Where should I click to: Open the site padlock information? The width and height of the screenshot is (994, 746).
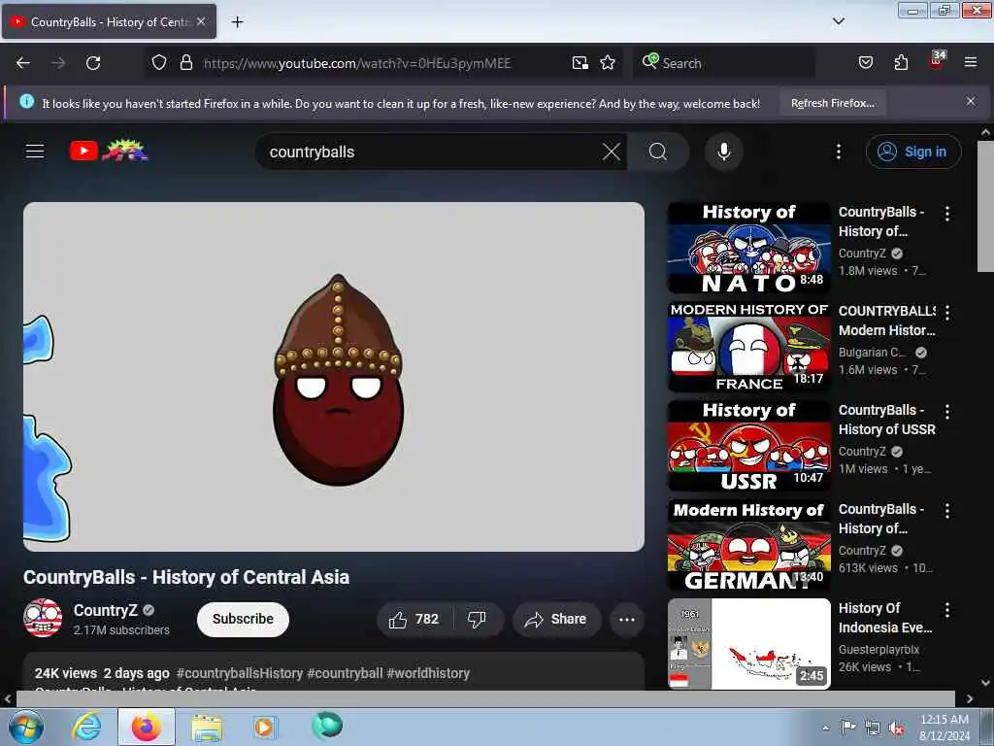[185, 62]
